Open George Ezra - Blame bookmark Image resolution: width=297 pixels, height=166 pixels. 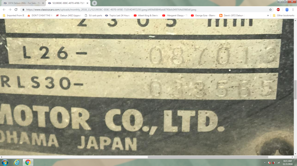pos(203,15)
